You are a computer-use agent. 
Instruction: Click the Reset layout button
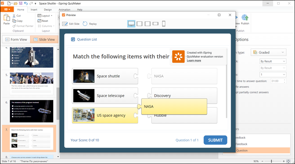[x=43, y=21]
